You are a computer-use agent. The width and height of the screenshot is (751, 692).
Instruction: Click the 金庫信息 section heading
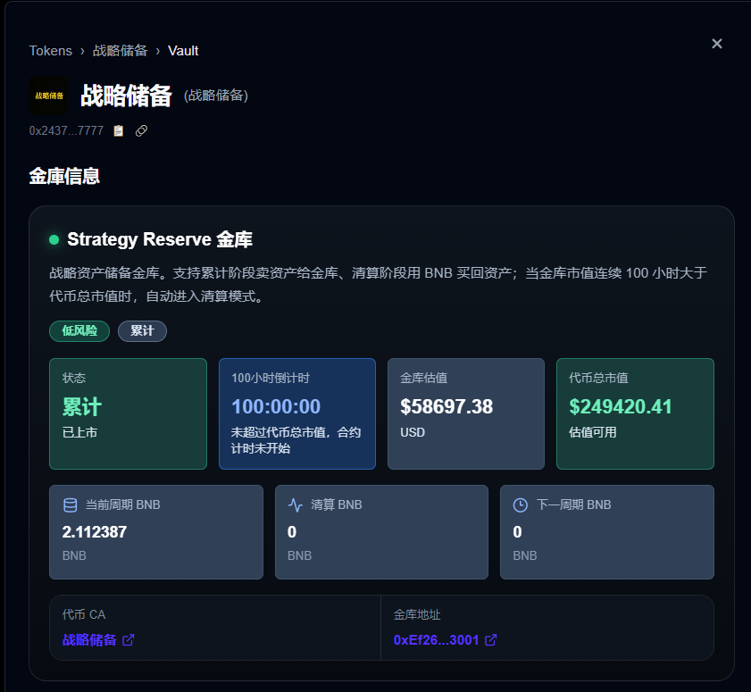coord(64,176)
